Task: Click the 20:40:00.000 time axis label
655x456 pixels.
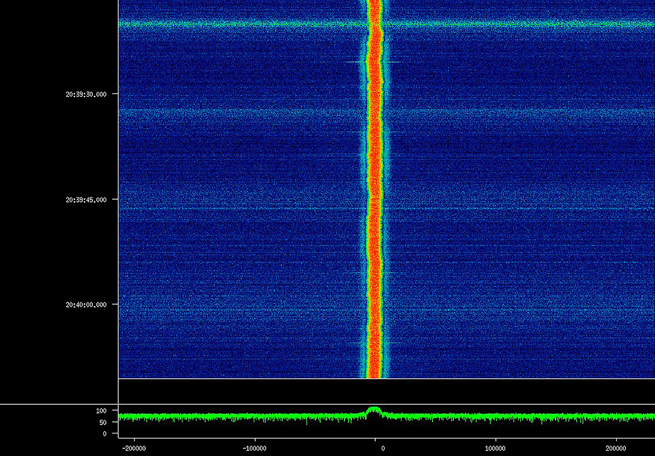Action: coord(86,305)
